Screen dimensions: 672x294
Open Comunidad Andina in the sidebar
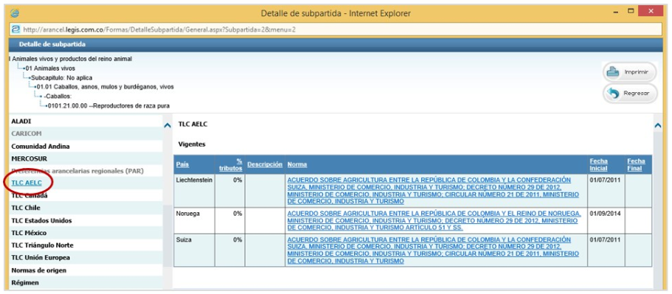pyautogui.click(x=41, y=146)
